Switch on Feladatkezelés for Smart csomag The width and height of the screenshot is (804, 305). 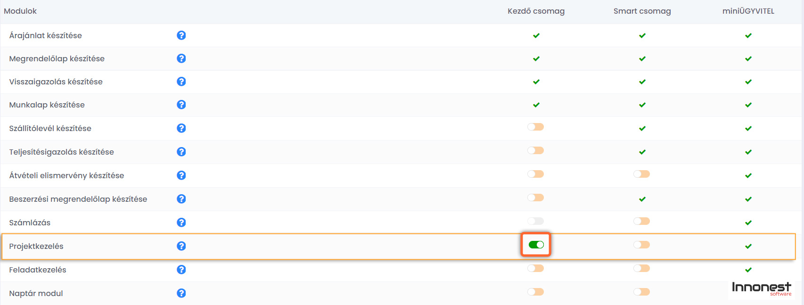point(641,268)
